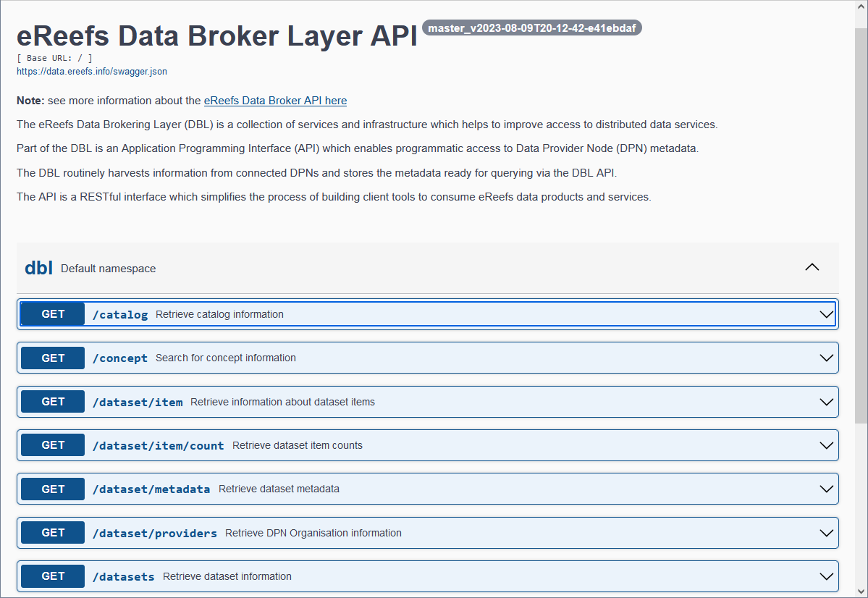Click the GET button for /dataset/providers

(x=53, y=533)
